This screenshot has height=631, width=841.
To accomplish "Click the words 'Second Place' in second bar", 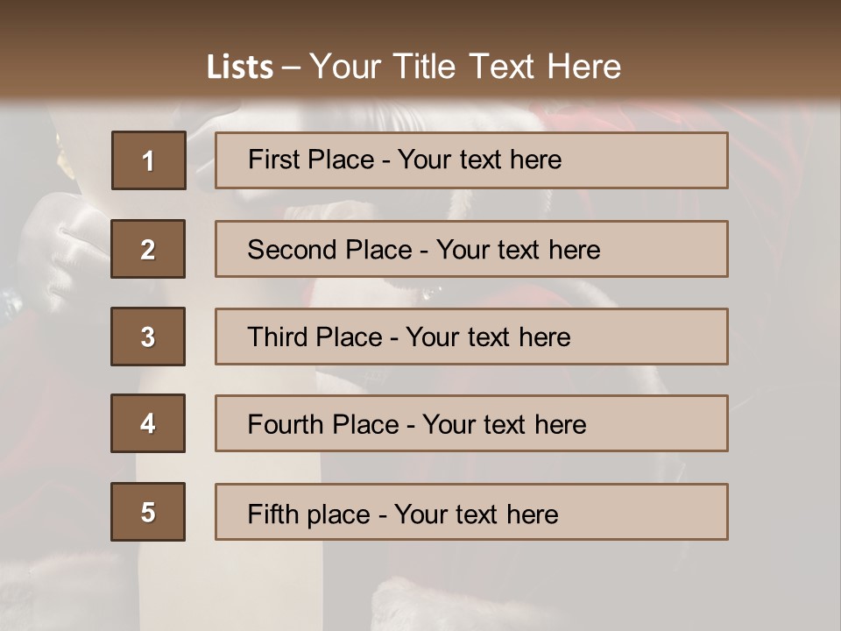I will (330, 250).
